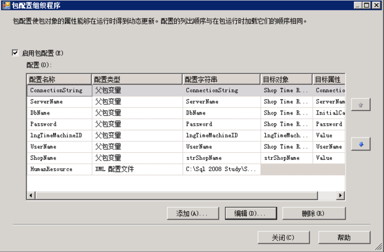Click the 关闭(C) button
The height and width of the screenshot is (252, 384).
tap(284, 238)
